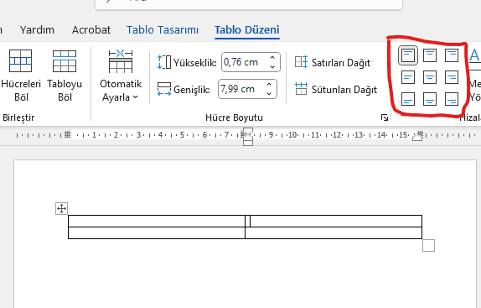
Task: Click Sütunları Dağıt button
Action: (336, 89)
